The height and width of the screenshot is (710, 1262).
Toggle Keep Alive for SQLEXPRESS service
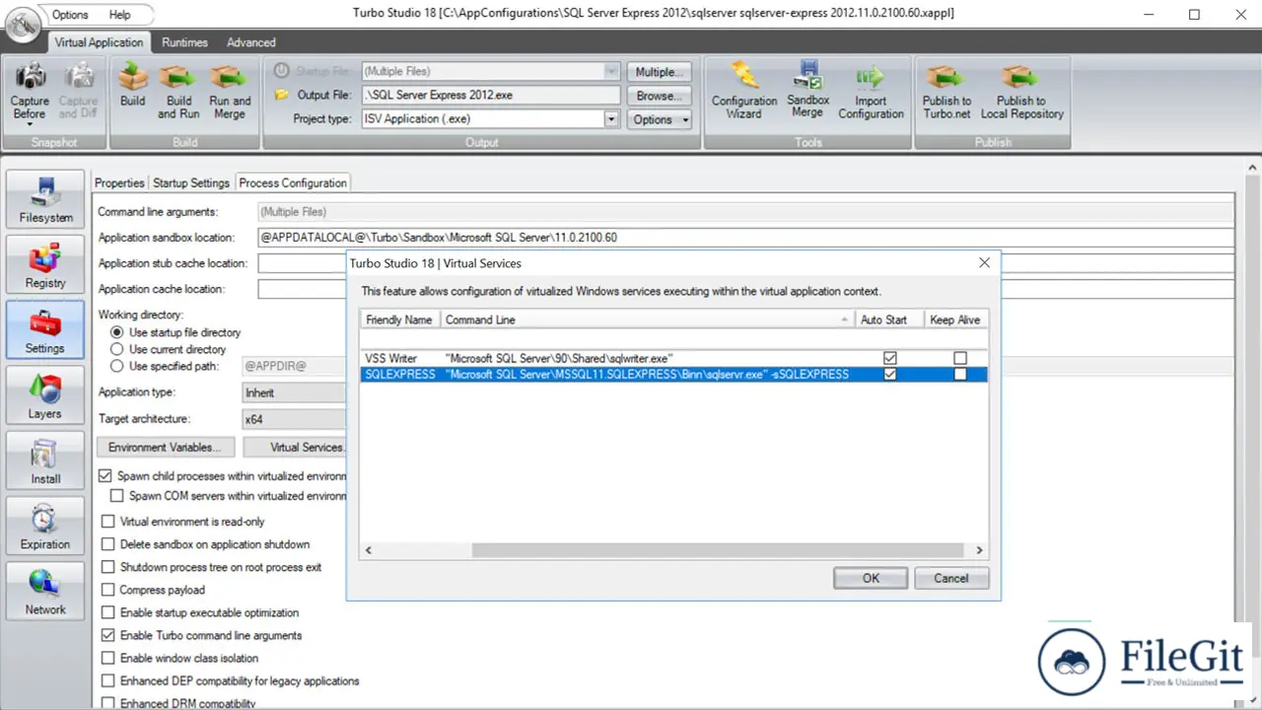(x=960, y=375)
